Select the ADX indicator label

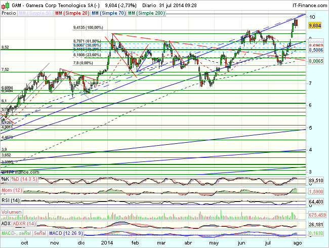pos(6,224)
